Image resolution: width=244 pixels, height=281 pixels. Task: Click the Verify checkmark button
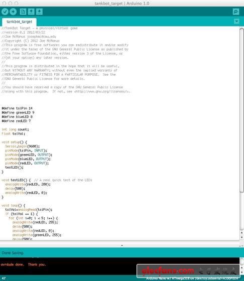coord(5,12)
